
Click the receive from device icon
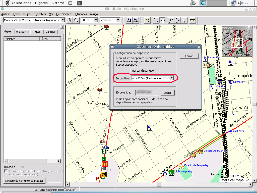point(136,20)
